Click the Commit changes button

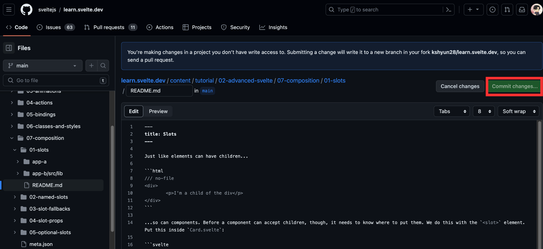(x=514, y=86)
